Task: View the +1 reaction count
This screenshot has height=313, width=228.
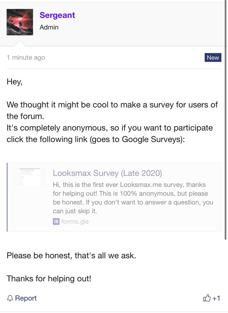Action: pos(216,298)
